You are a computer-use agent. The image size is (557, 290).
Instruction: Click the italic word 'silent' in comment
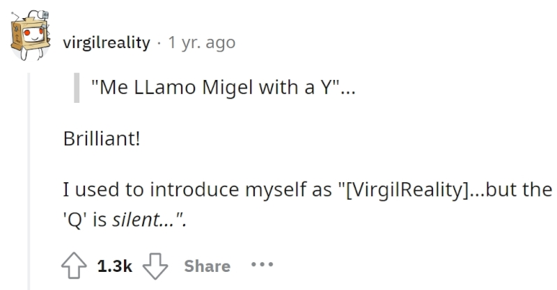136,219
